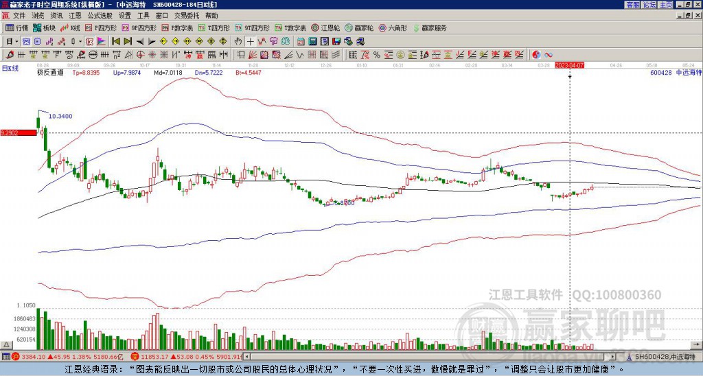
Task: Click the 客服 customer service link
Action: [x=632, y=5]
